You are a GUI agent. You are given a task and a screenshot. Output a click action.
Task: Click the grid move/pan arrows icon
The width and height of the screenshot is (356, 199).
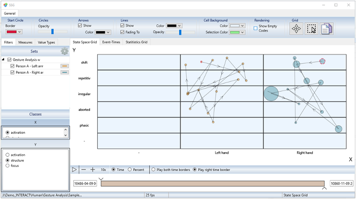click(x=296, y=29)
